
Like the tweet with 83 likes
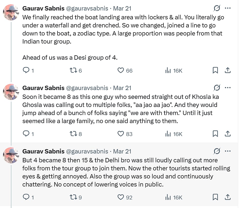point(121,134)
